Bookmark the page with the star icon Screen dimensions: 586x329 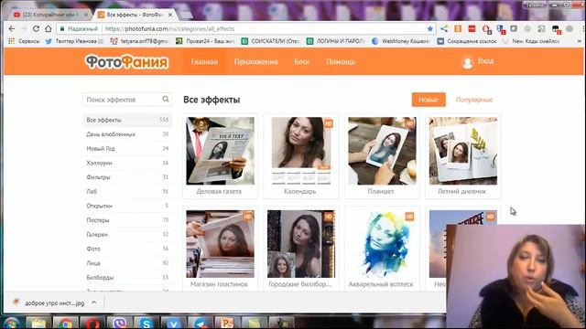pos(429,28)
